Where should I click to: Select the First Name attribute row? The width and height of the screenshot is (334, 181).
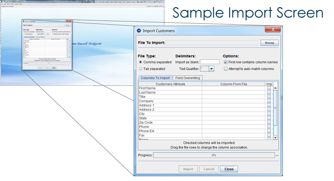coord(170,88)
